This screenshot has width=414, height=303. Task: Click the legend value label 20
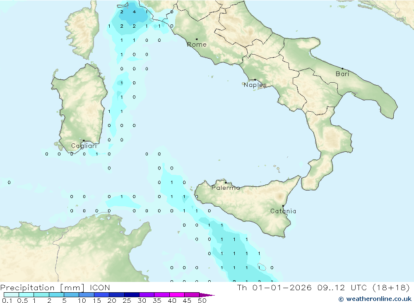click(112, 301)
